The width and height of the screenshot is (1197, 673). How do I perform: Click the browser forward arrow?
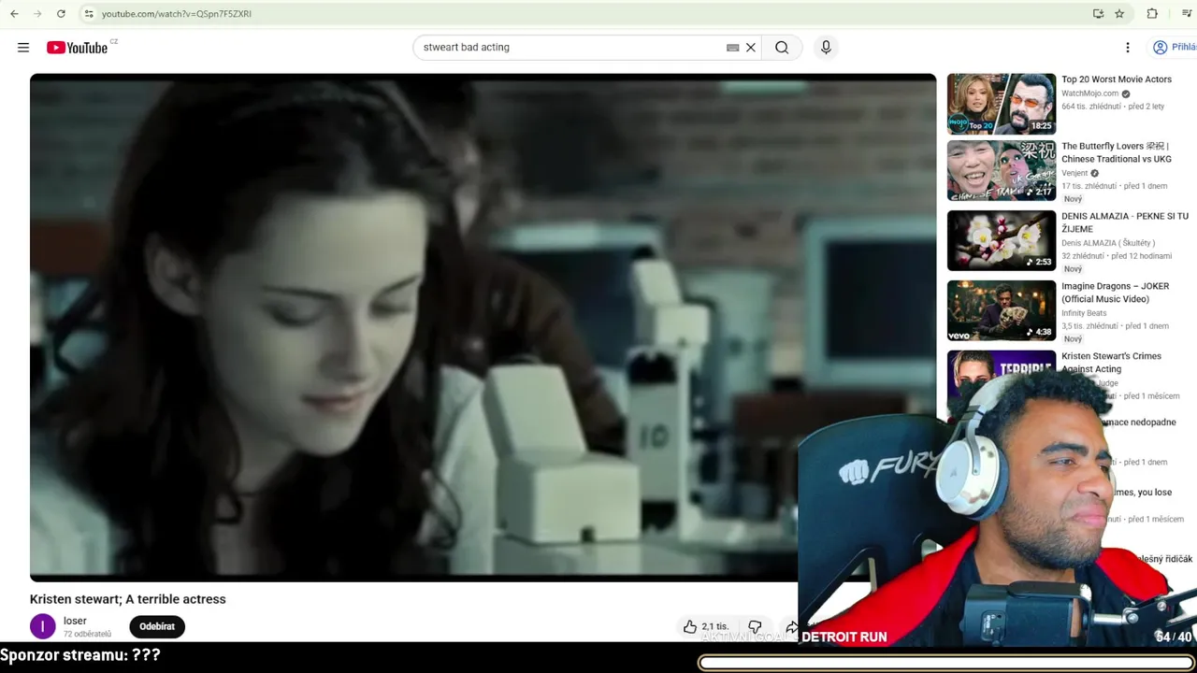pos(37,14)
